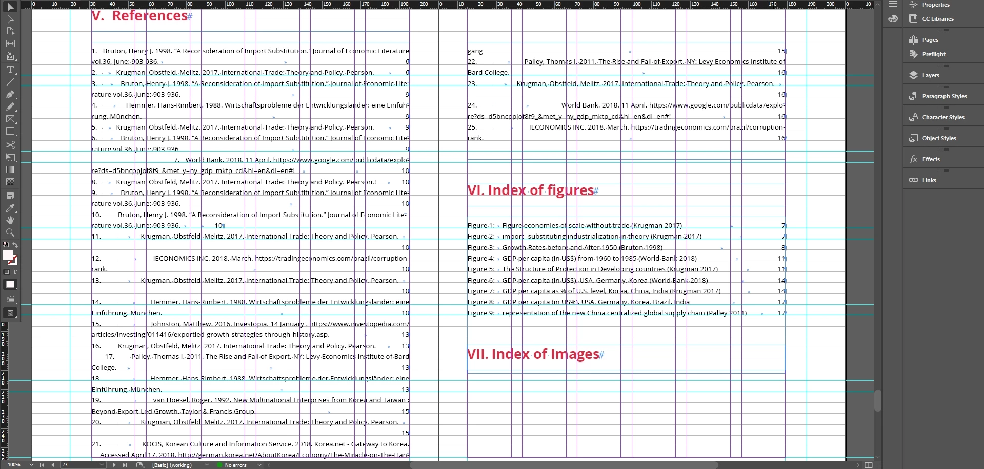
Task: Toggle the screen mode button
Action: pyautogui.click(x=10, y=313)
